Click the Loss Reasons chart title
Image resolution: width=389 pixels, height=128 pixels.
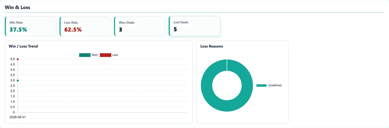click(212, 46)
